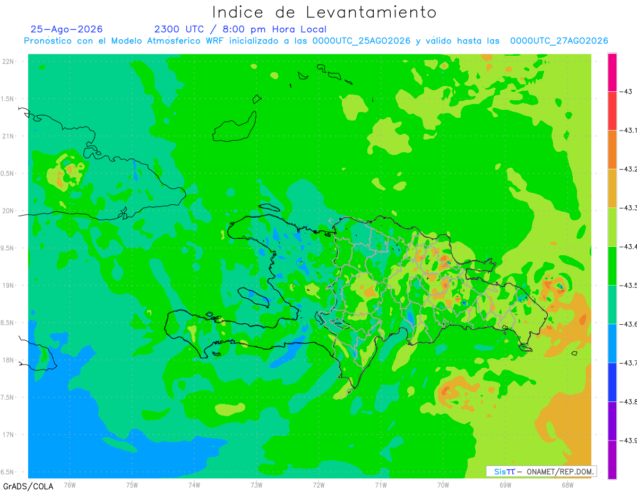The width and height of the screenshot is (637, 492).
Task: Click the '71W' longitude axis label
Action: (381, 485)
